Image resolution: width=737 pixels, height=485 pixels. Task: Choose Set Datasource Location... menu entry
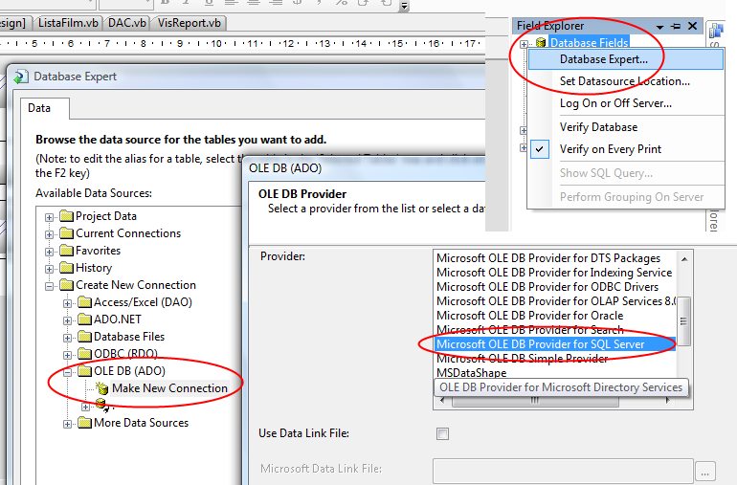[x=624, y=80]
